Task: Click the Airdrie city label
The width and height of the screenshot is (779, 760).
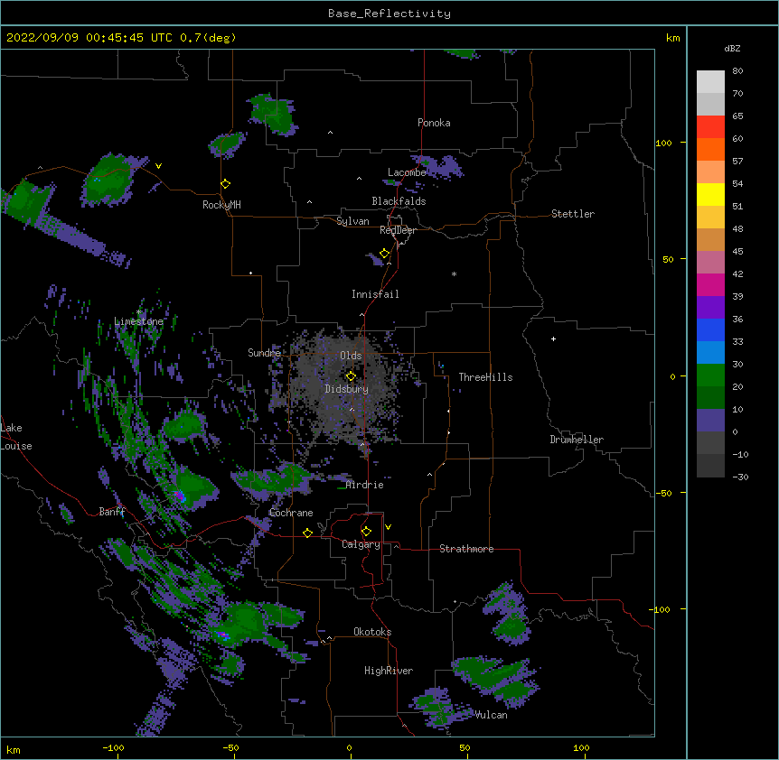Action: (x=365, y=485)
